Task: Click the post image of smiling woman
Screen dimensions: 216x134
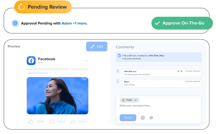Action: (x=57, y=95)
